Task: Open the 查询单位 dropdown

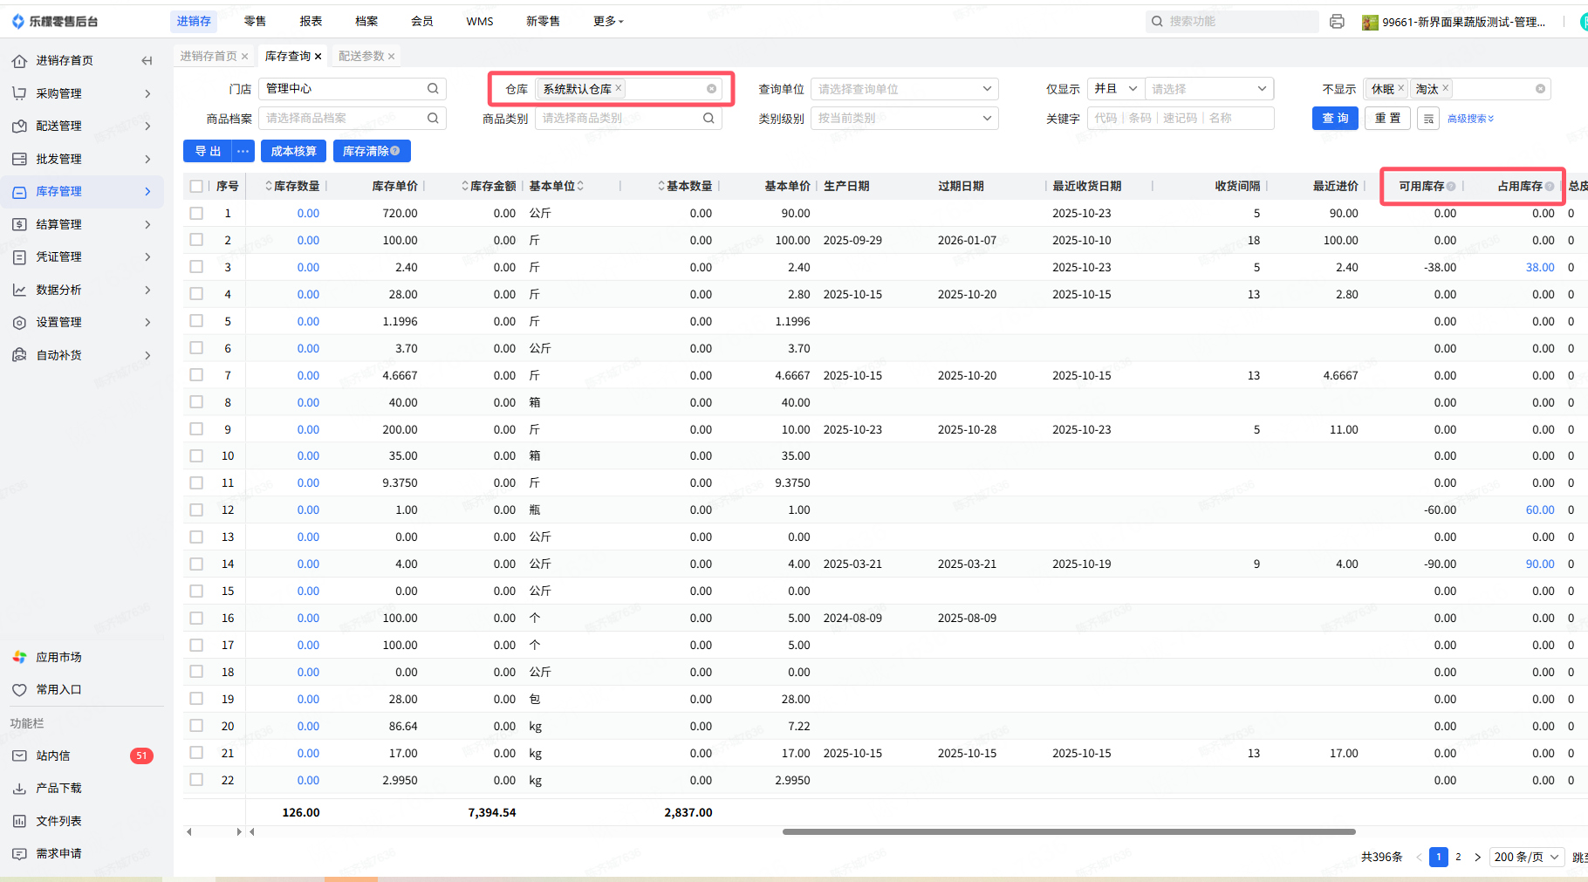Action: coord(904,89)
